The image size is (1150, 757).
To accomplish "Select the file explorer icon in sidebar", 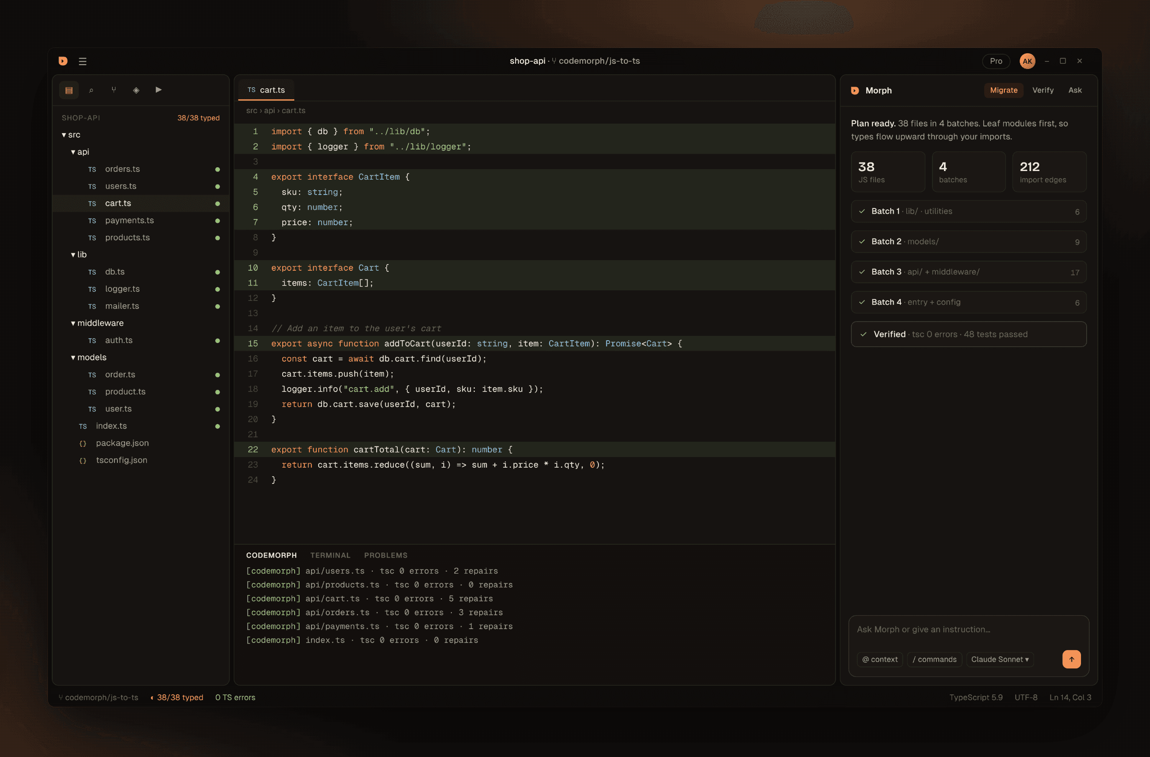I will [x=69, y=90].
